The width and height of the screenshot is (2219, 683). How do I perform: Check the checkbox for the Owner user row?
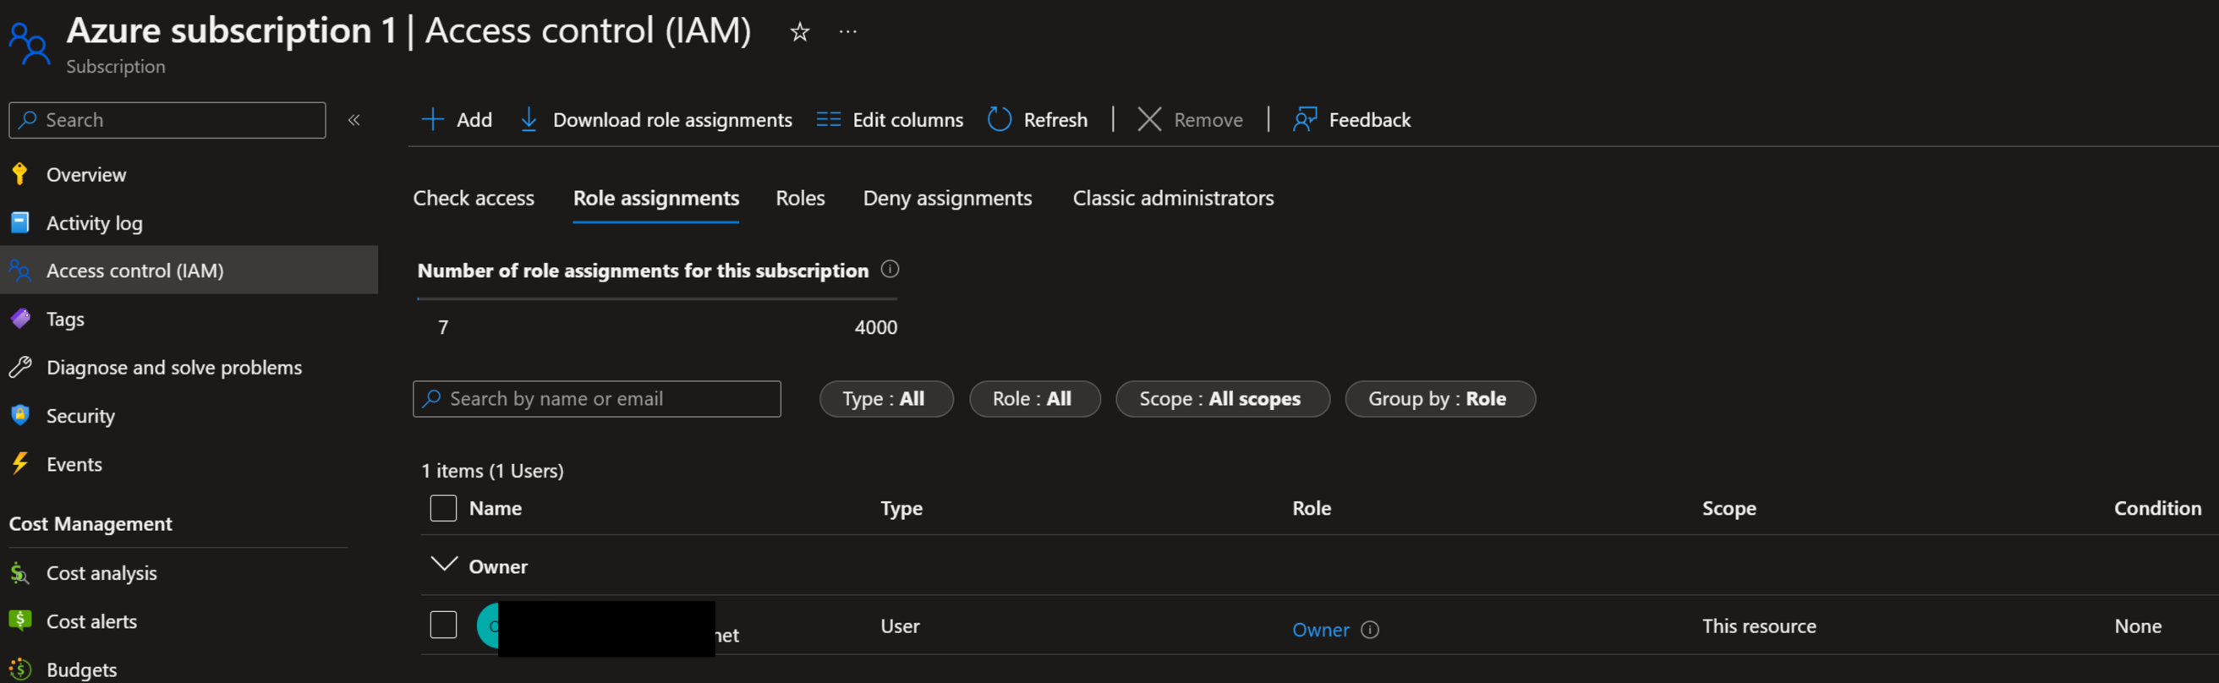click(x=443, y=625)
